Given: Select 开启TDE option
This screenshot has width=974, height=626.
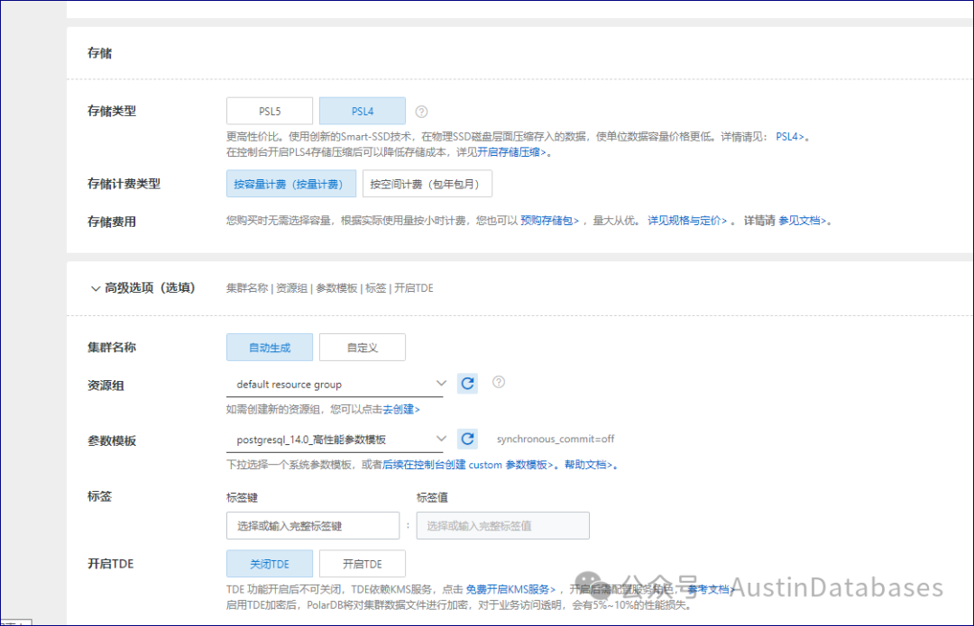Looking at the screenshot, I should pyautogui.click(x=363, y=564).
